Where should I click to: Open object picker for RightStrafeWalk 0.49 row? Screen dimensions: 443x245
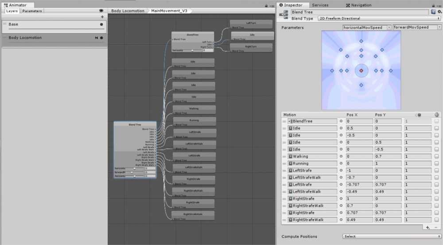pos(341,220)
